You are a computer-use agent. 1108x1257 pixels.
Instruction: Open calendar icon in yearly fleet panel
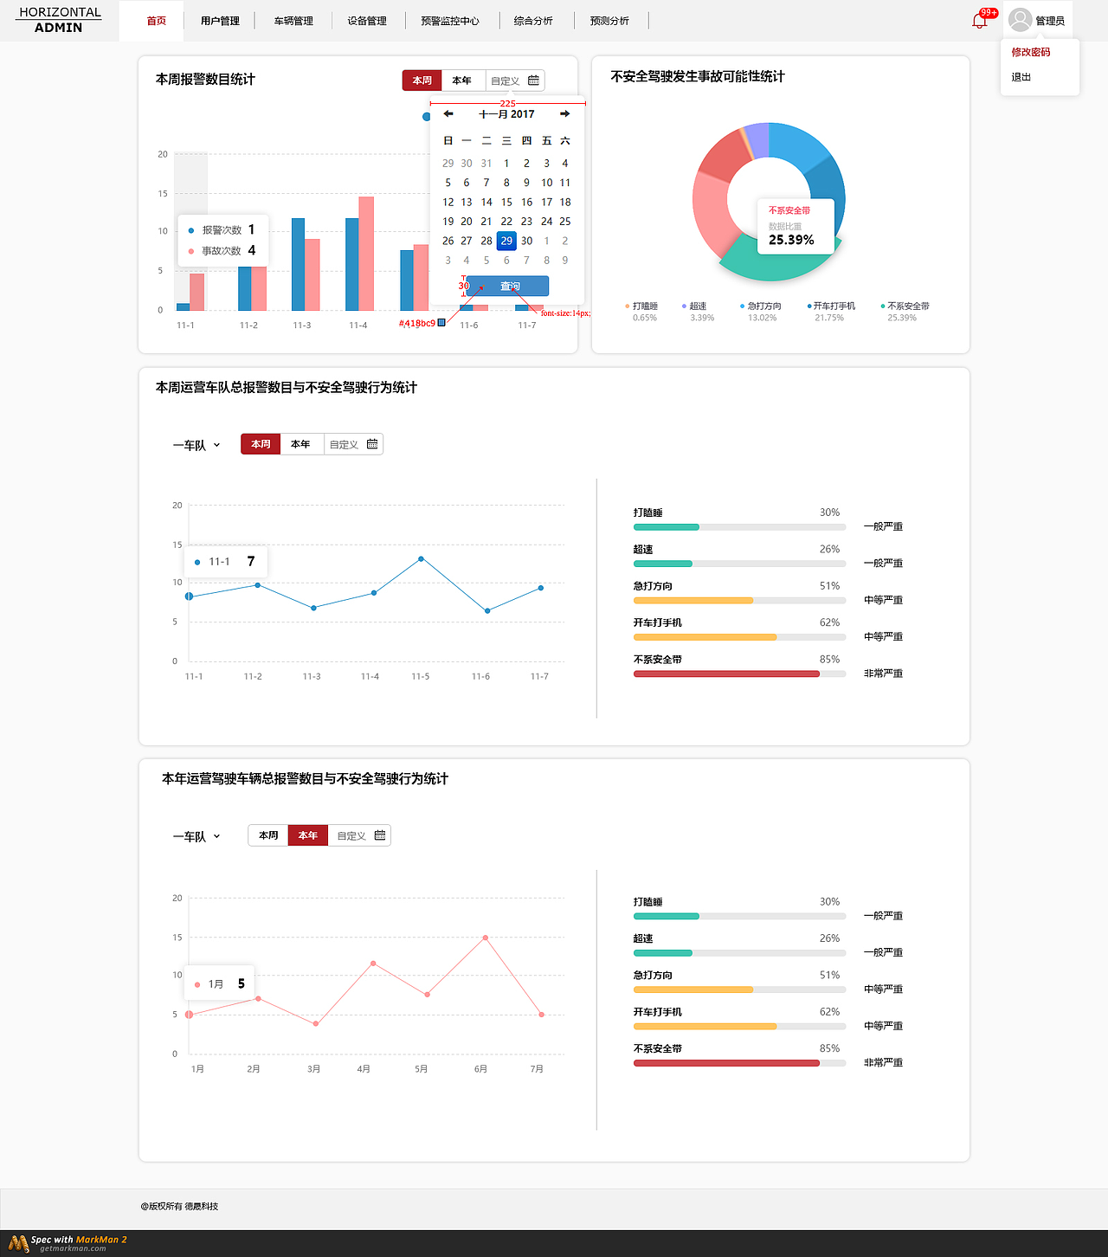point(380,835)
